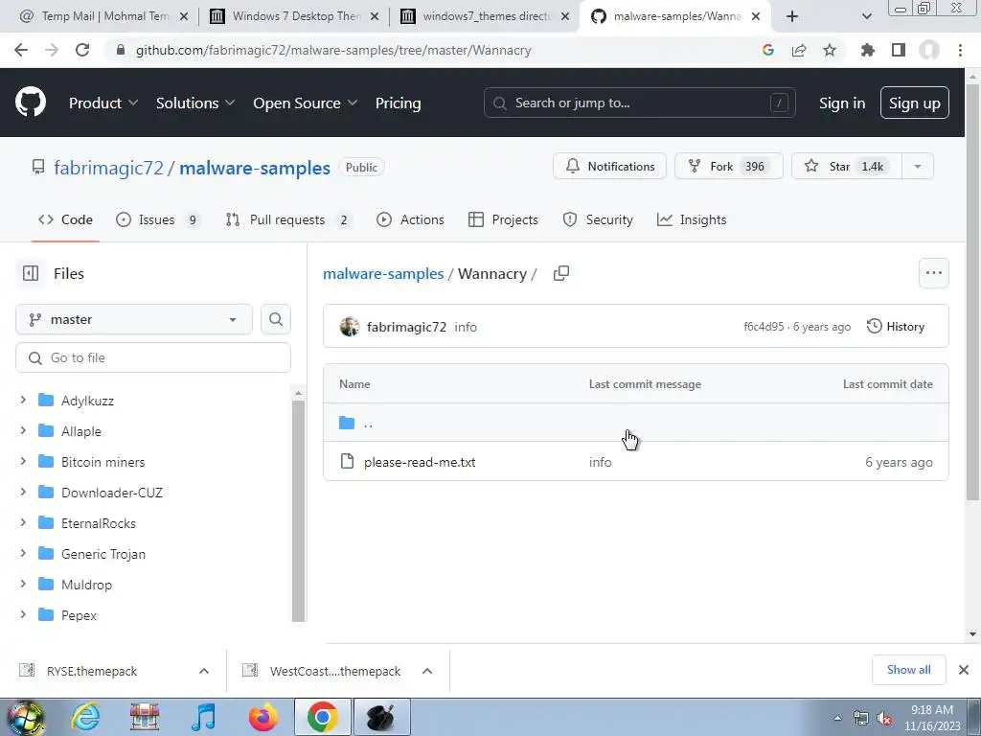Viewport: 981px width, 736px height.
Task: Open Firefox from the taskbar
Action: (x=262, y=717)
